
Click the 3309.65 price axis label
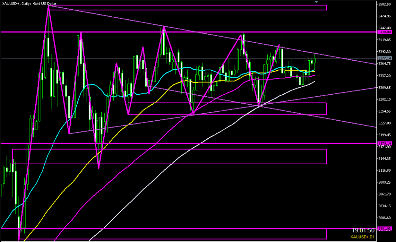[x=385, y=88]
